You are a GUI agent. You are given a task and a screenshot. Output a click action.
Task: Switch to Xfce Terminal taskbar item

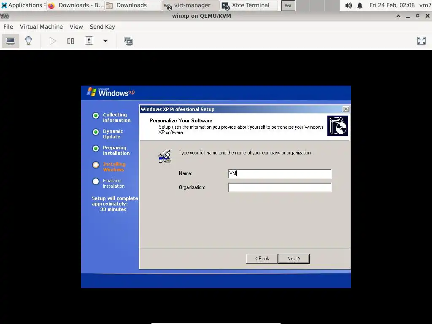click(x=249, y=5)
